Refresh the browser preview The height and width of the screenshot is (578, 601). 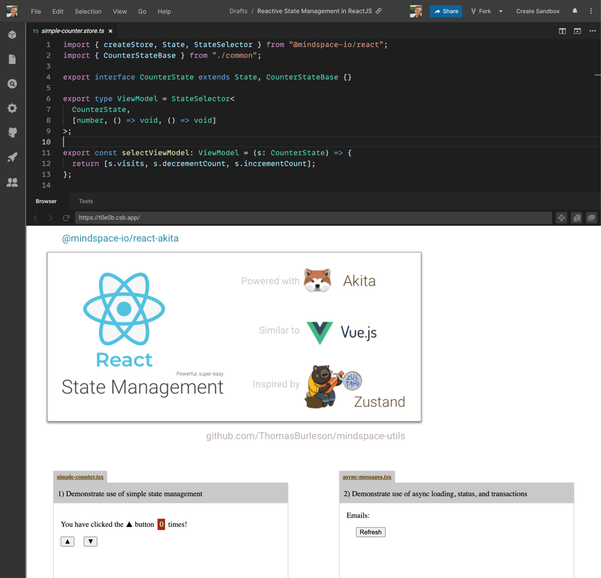pyautogui.click(x=66, y=218)
